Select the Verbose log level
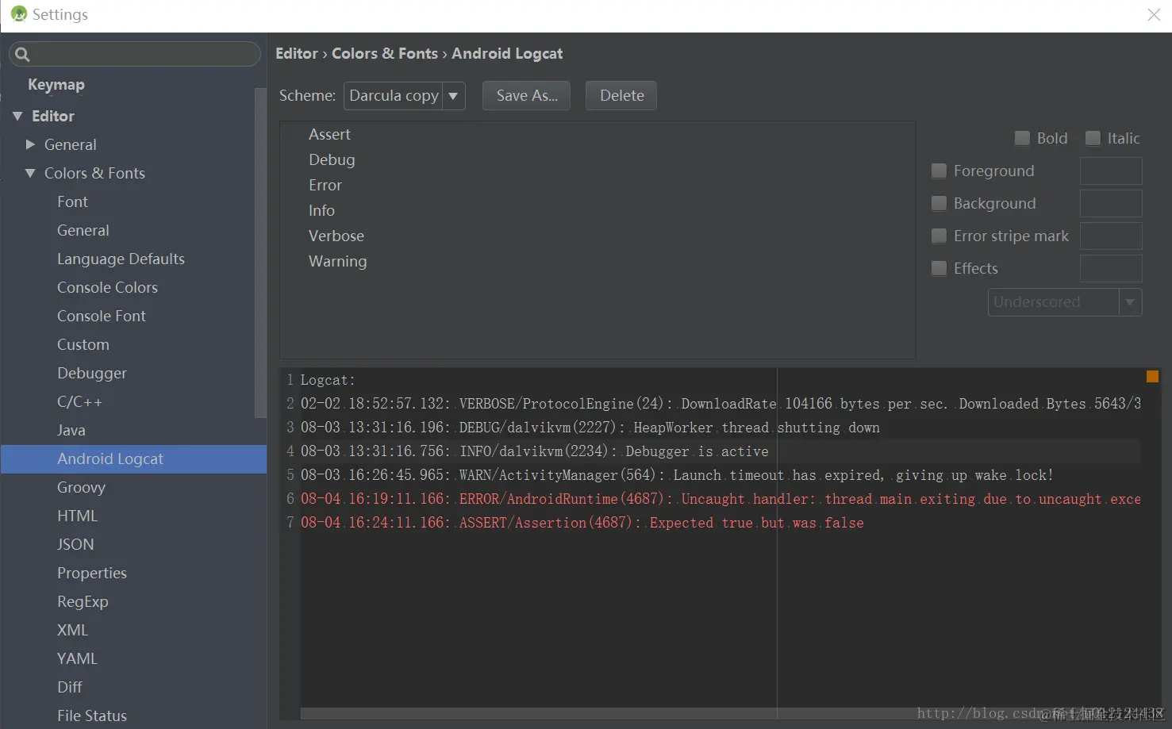 click(x=336, y=236)
